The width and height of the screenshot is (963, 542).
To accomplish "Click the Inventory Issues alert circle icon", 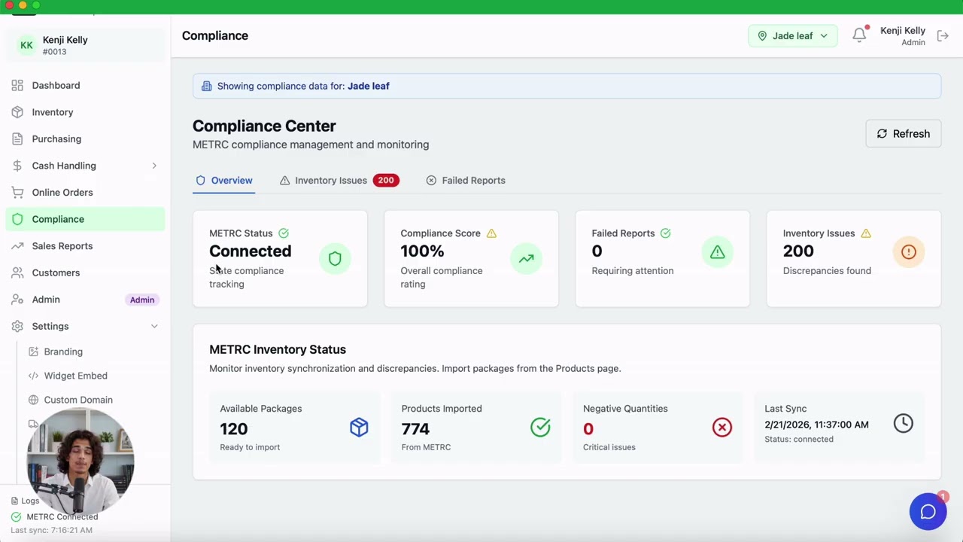I will coord(908,252).
